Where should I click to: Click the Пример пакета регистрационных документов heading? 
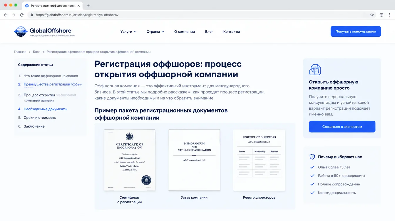[161, 114]
